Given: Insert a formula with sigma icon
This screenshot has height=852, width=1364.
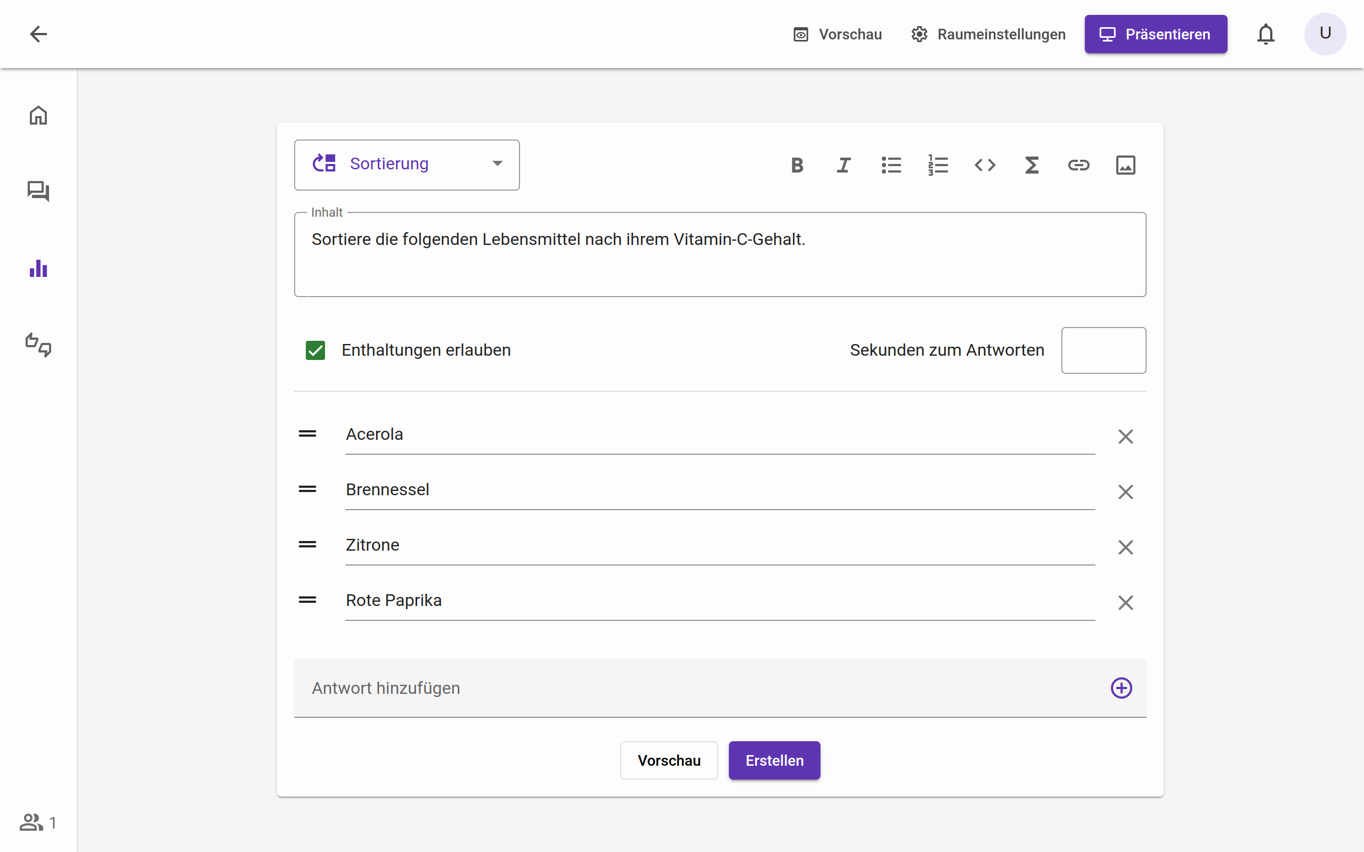Looking at the screenshot, I should coord(1032,165).
